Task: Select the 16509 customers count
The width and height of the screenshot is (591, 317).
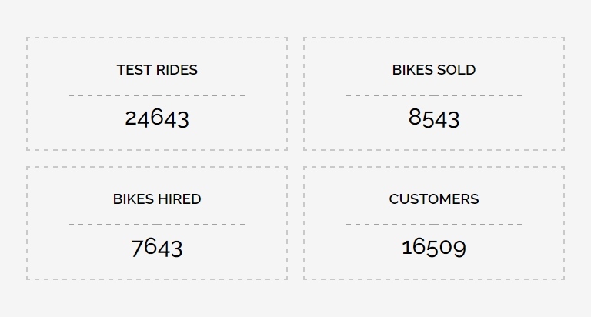Action: point(434,248)
